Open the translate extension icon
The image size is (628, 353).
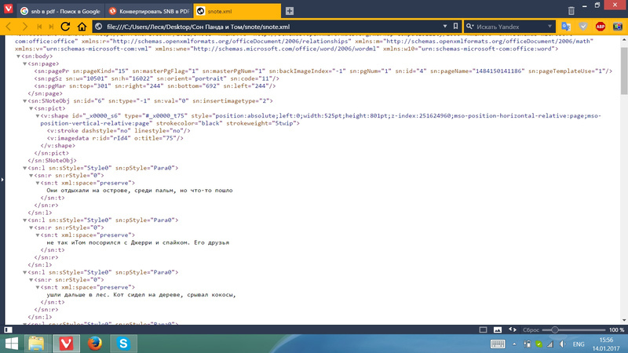coord(565,27)
